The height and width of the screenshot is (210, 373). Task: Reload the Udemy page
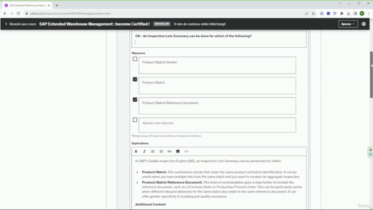18,13
